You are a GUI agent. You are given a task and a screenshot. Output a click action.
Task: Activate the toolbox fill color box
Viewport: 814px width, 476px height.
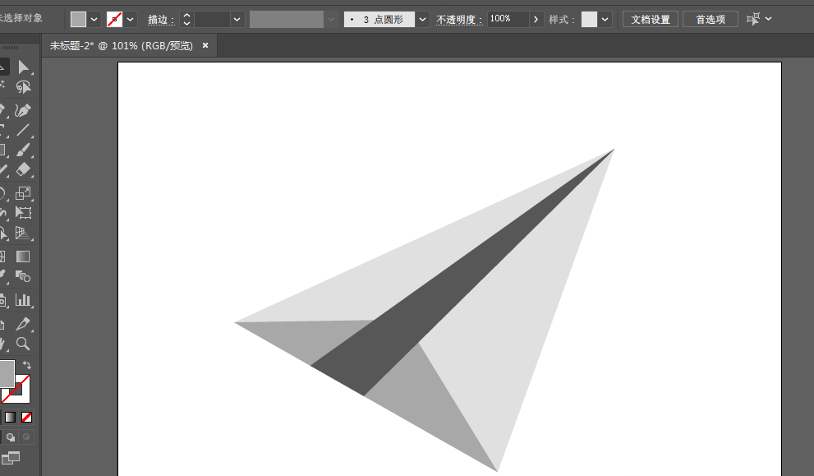coord(7,373)
